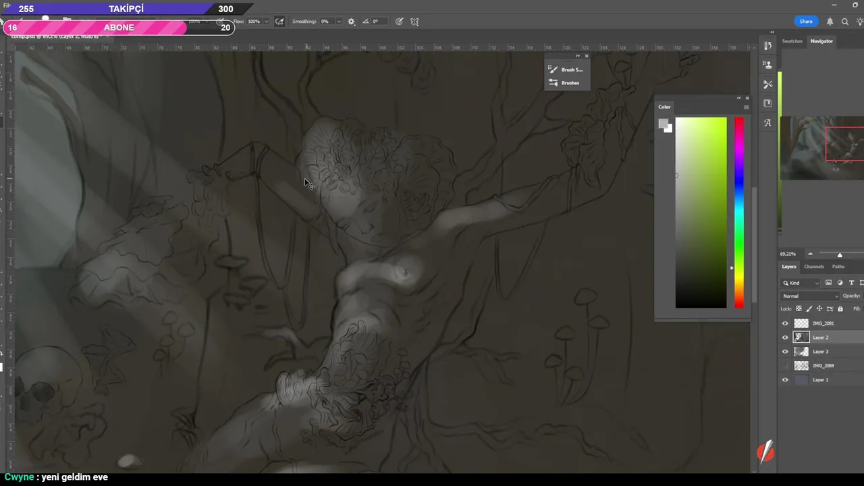Hide the IMG_2081 layer
The height and width of the screenshot is (486, 864).
click(x=785, y=323)
